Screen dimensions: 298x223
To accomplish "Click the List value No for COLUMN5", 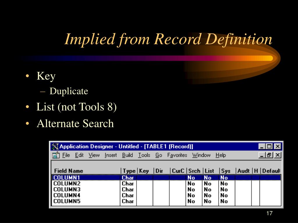I will click(x=207, y=201).
